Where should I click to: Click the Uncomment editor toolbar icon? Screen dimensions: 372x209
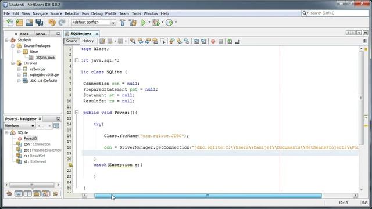pos(237,41)
